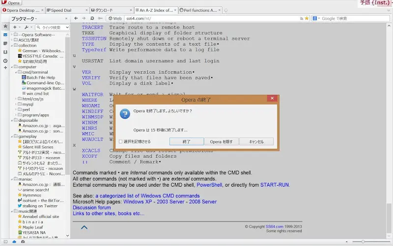The image size is (393, 246).
Task: Click the RSS feed icon in address bar
Action: 302,19
